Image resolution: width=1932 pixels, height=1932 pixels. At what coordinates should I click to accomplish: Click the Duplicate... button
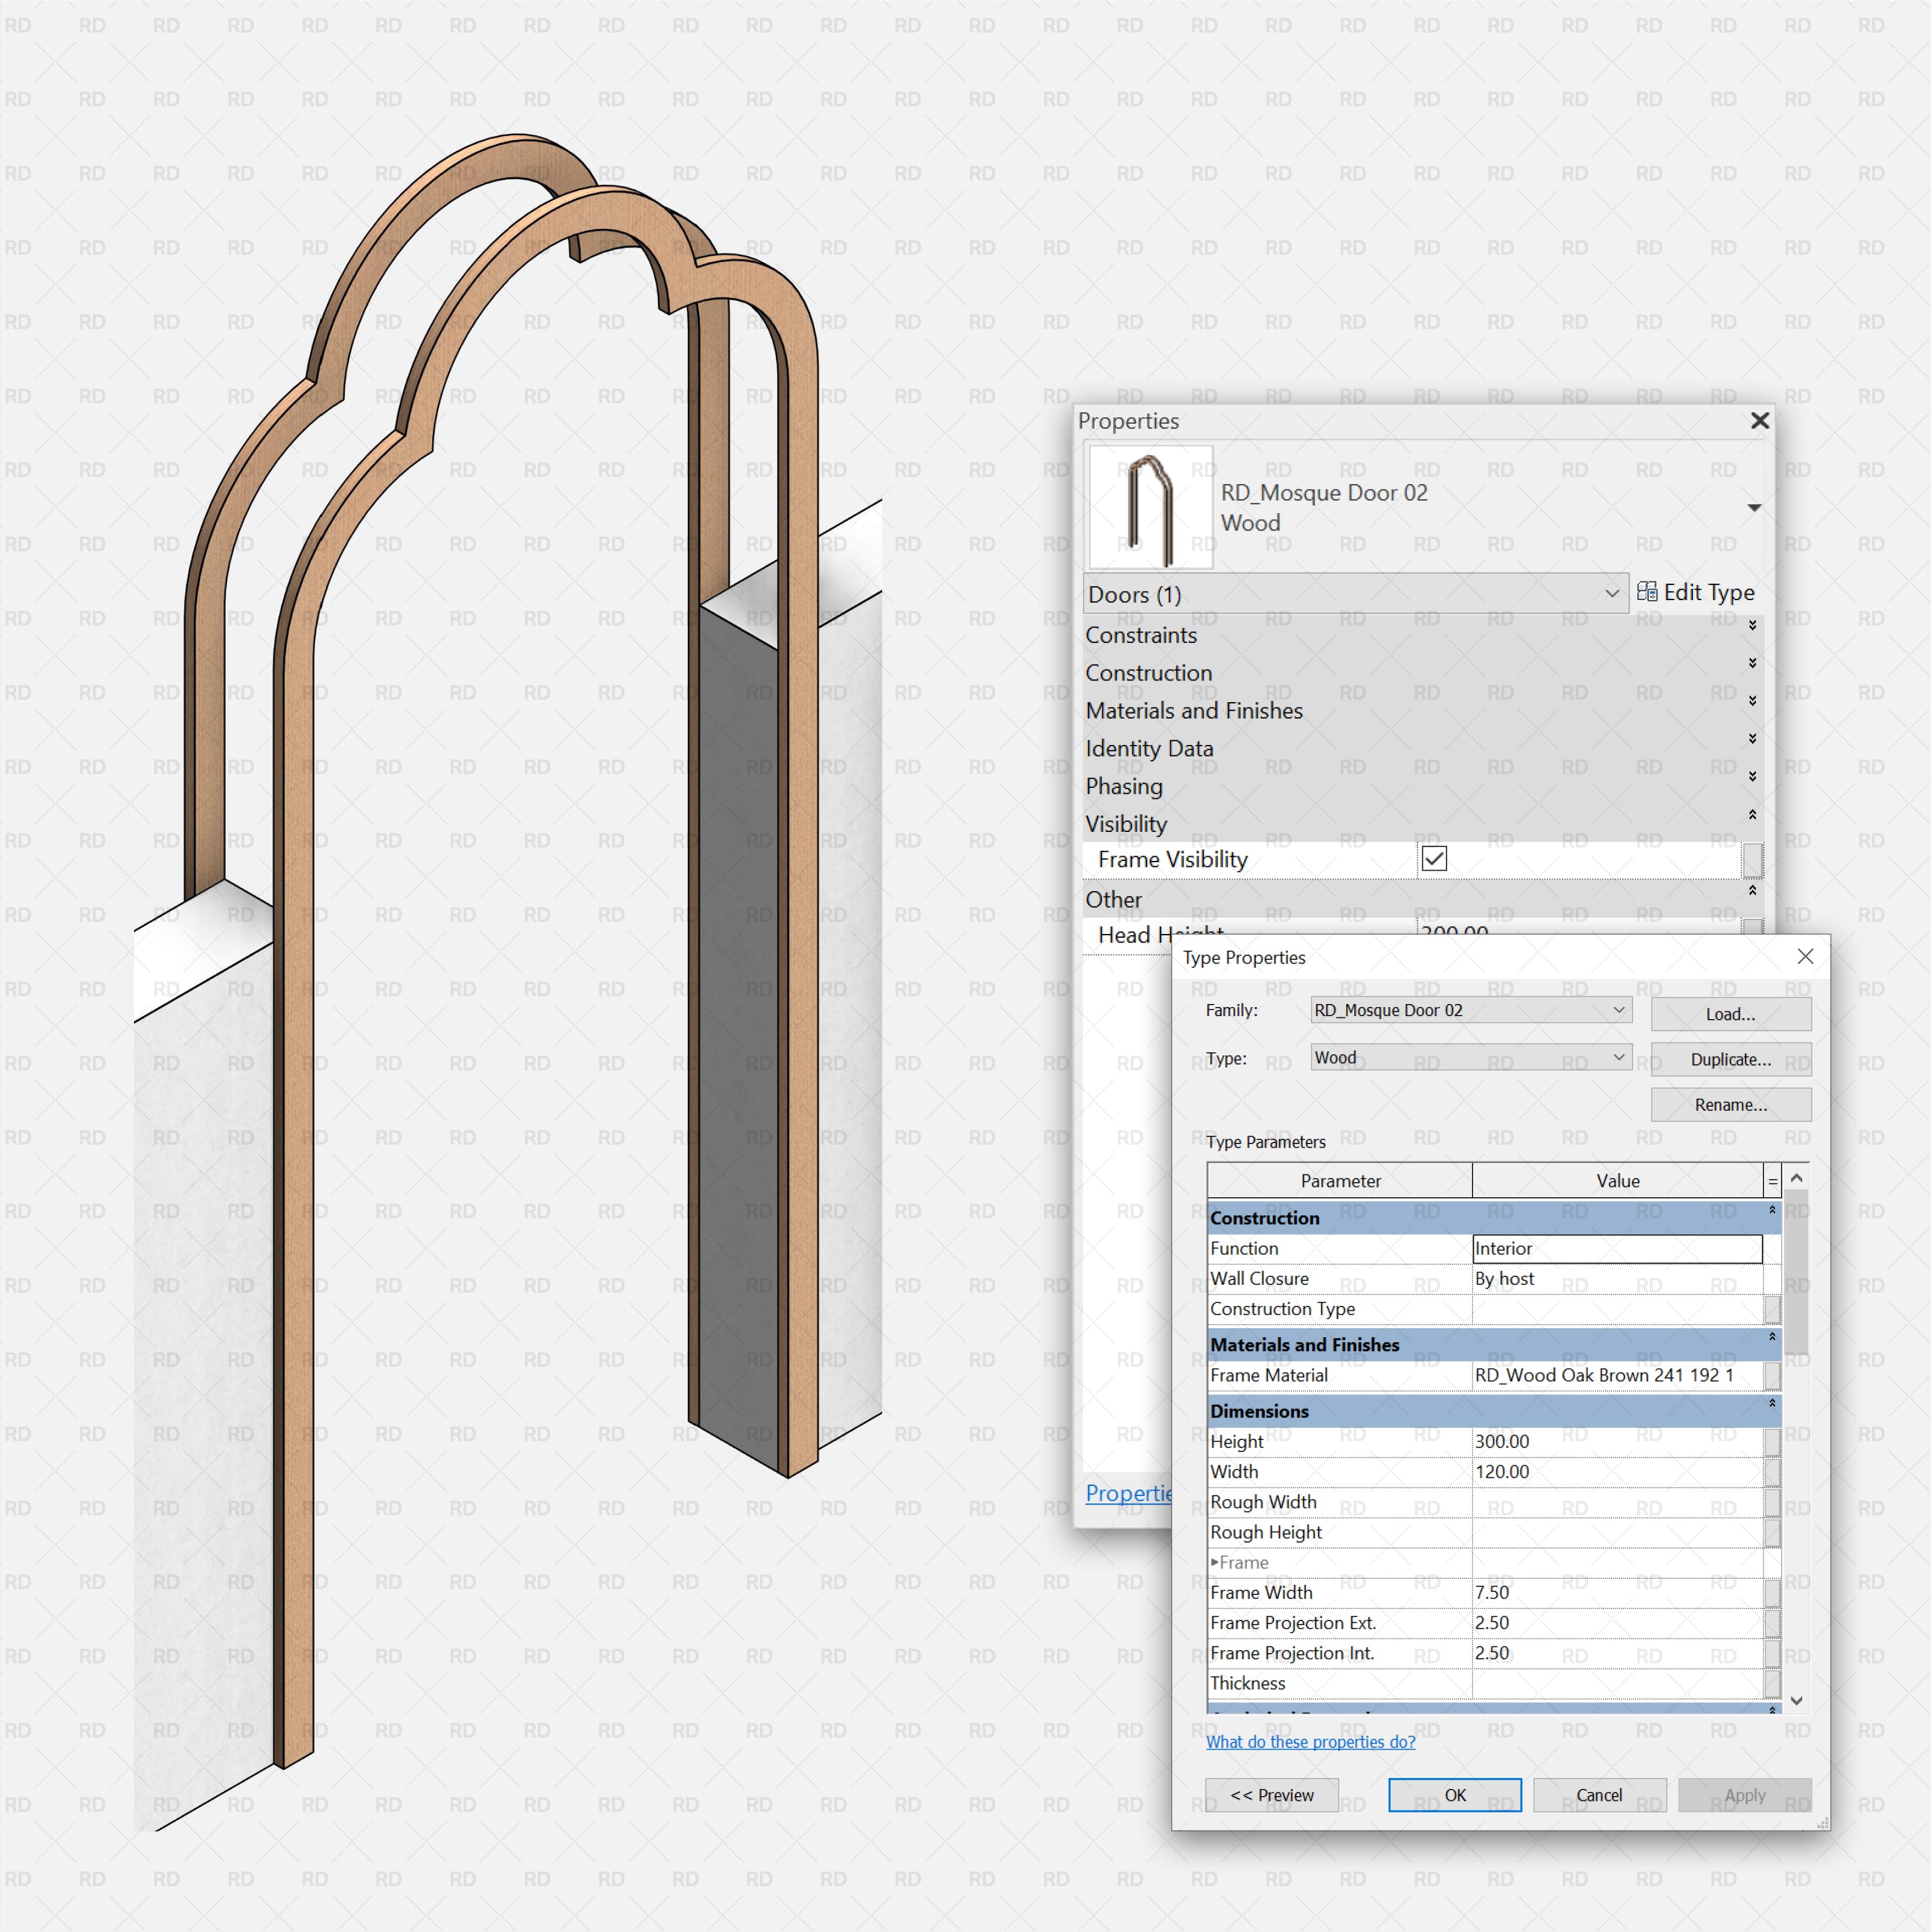point(1730,1059)
